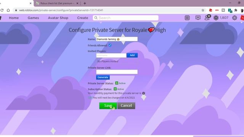Image resolution: width=244 pixels, height=137 pixels.
Task: Focus the Roblox Search box
Action: (x=126, y=18)
